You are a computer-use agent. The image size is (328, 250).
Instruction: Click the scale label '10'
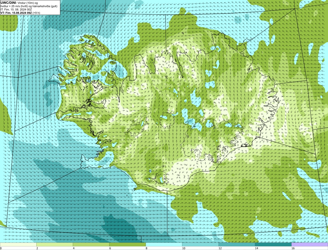coord(183,248)
